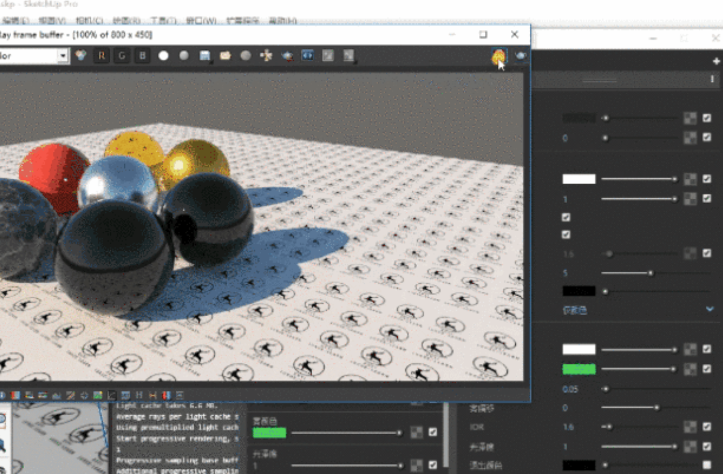Open the 编辑(E) menu in SketchUp

tap(15, 20)
